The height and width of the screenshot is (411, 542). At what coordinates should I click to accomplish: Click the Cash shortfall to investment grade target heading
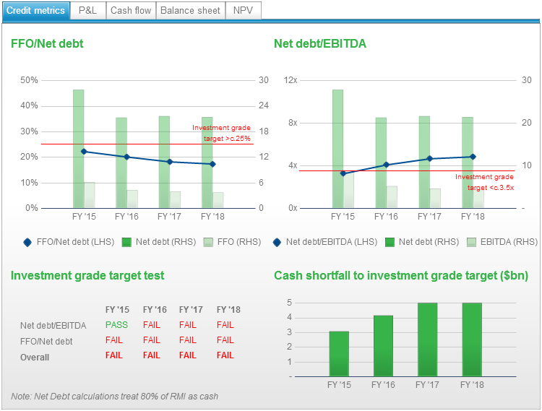point(401,276)
